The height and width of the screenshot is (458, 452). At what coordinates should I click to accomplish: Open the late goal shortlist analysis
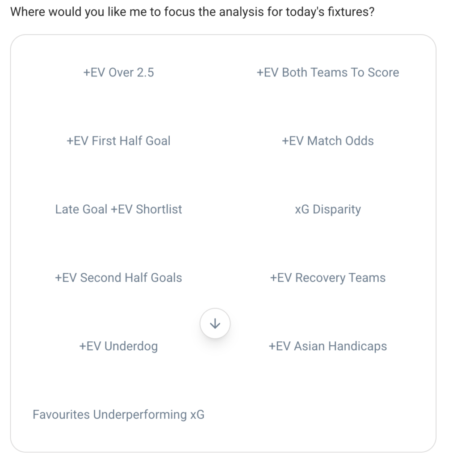point(118,209)
